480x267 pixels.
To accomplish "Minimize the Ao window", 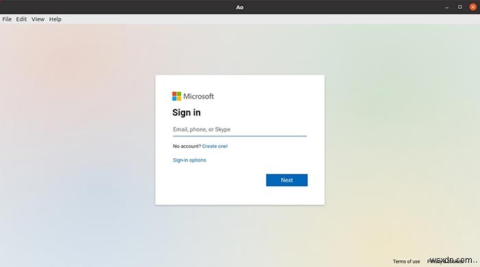I will tap(447, 7).
